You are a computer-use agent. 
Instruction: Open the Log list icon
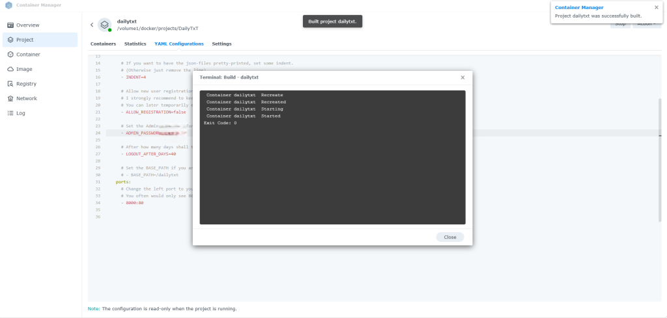click(x=10, y=113)
